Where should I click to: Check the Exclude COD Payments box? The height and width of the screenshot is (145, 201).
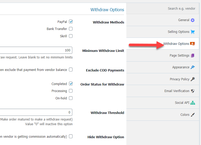point(71,70)
